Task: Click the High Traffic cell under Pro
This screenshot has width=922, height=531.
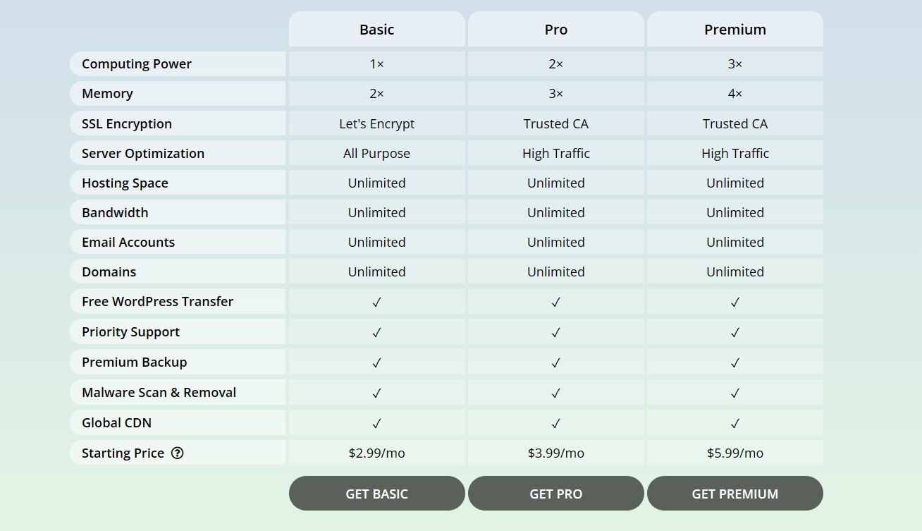Action: [x=555, y=153]
